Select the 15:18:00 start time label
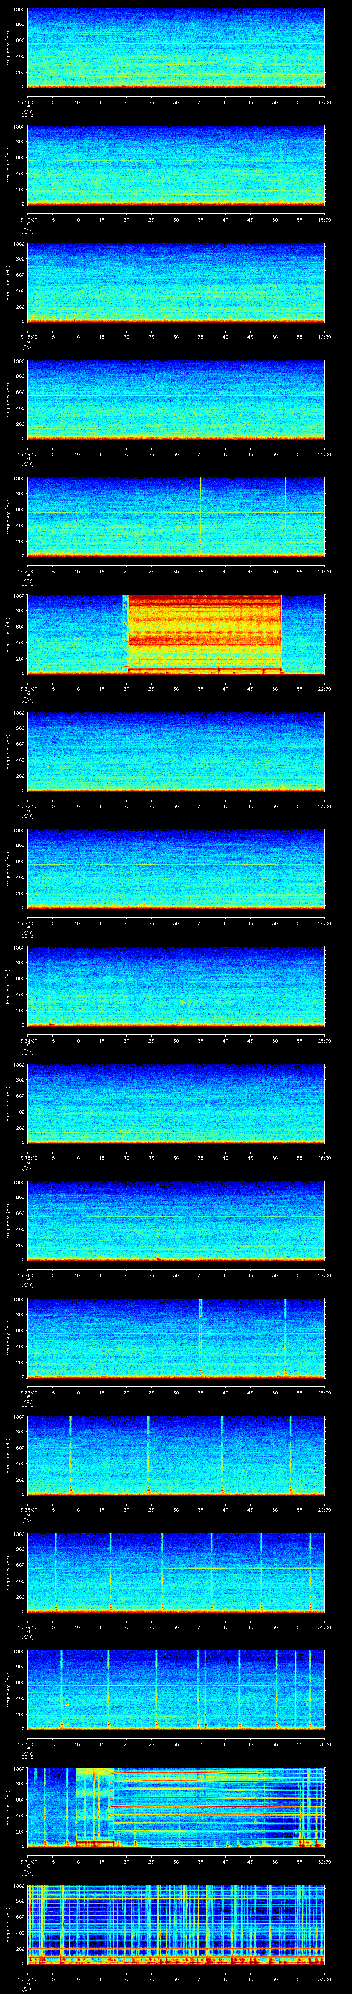 [x=27, y=337]
